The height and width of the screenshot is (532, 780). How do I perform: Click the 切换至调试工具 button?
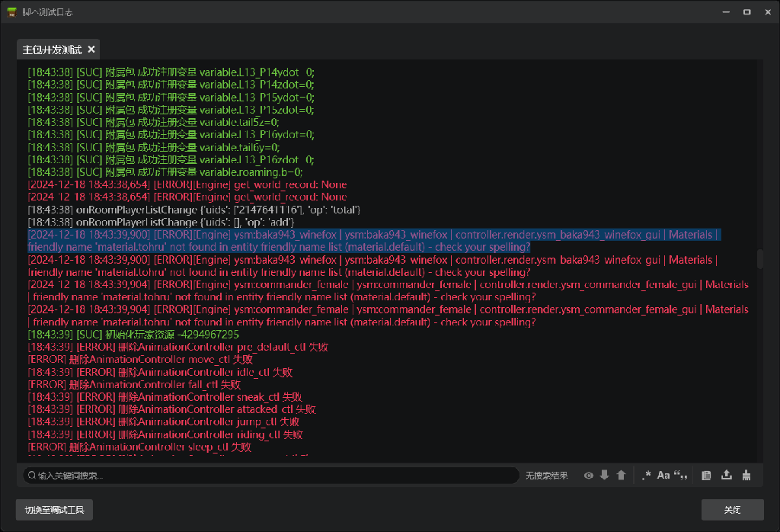[54, 510]
